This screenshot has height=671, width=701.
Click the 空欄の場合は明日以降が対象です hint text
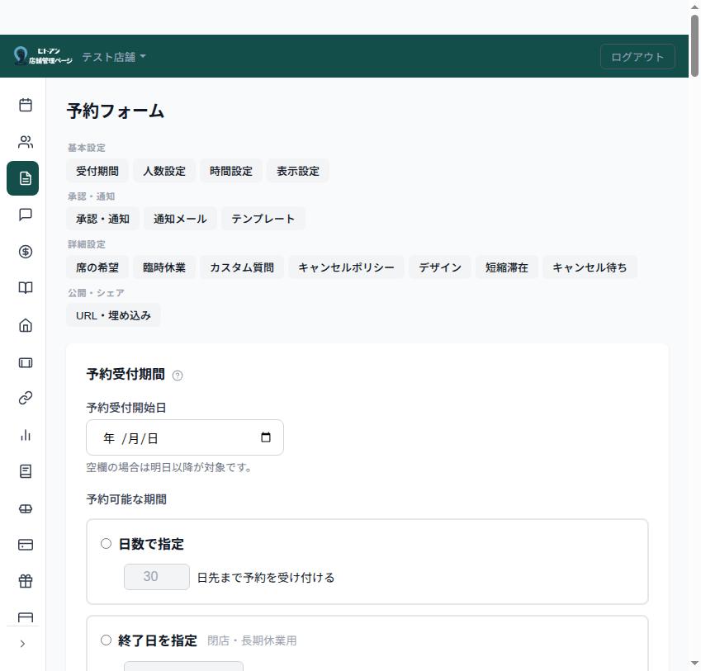169,468
